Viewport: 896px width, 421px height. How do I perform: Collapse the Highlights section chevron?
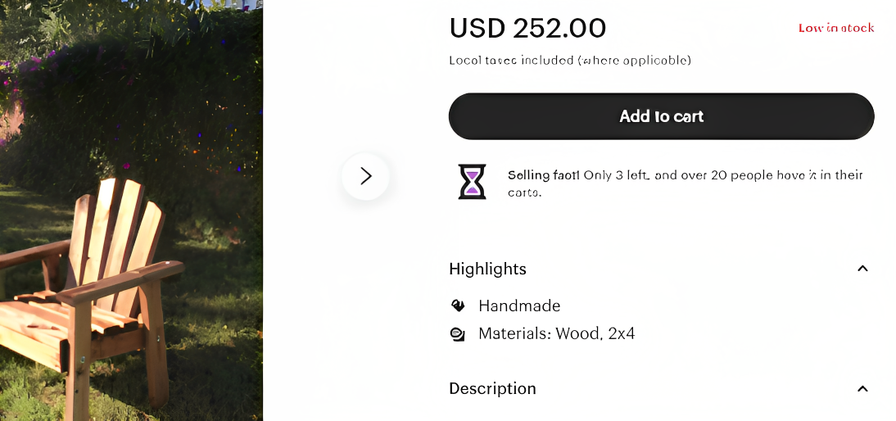[862, 269]
